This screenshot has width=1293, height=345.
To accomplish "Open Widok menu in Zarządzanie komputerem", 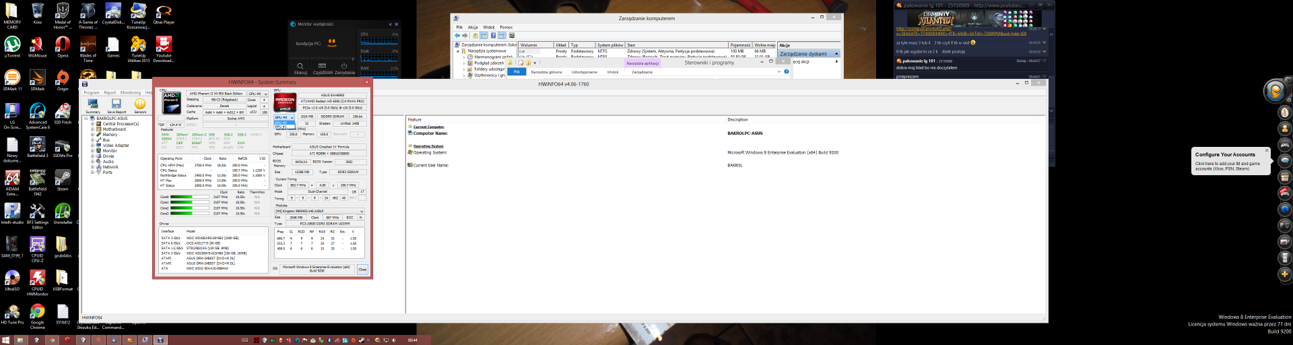I will [x=489, y=28].
